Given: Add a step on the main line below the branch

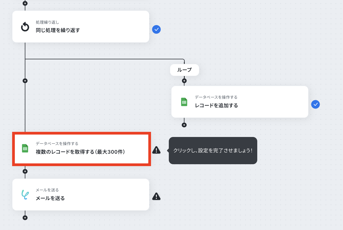Looking at the screenshot, I should (25, 81).
